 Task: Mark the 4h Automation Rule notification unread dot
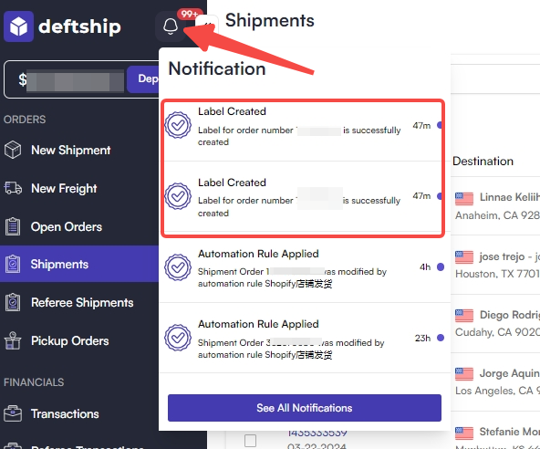click(x=441, y=266)
